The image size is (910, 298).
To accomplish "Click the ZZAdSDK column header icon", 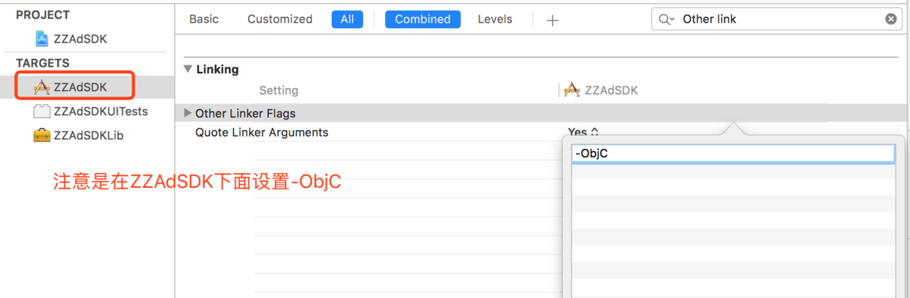I will (572, 90).
